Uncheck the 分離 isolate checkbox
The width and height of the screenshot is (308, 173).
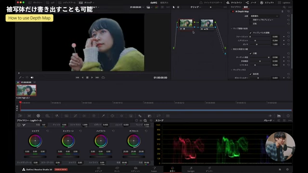250,53
